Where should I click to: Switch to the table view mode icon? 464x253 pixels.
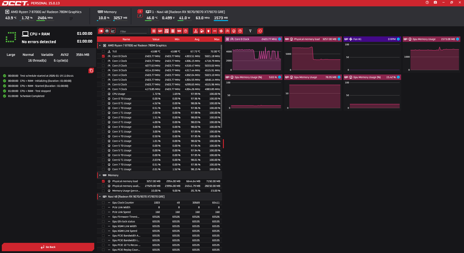tap(107, 31)
